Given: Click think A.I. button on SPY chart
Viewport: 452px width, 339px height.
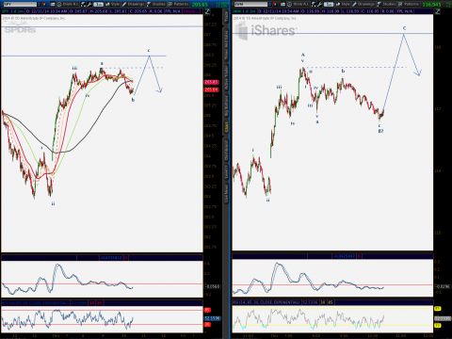Looking at the screenshot, I should click(71, 4).
